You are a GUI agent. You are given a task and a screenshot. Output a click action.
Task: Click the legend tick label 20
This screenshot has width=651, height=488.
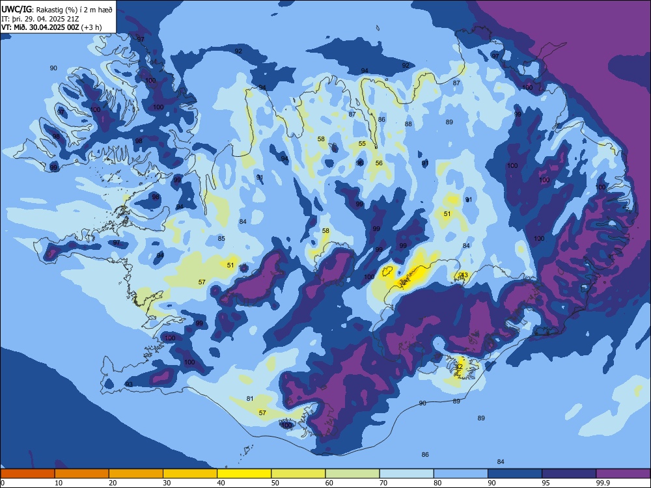point(113,483)
